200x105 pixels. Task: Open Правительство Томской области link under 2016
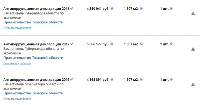pyautogui.click(x=33, y=93)
